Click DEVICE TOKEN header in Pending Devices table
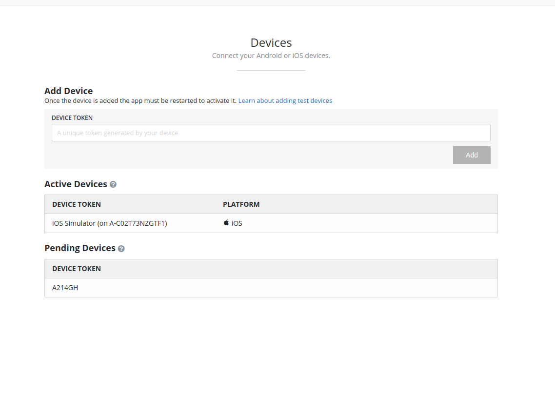555x393 pixels. 77,269
